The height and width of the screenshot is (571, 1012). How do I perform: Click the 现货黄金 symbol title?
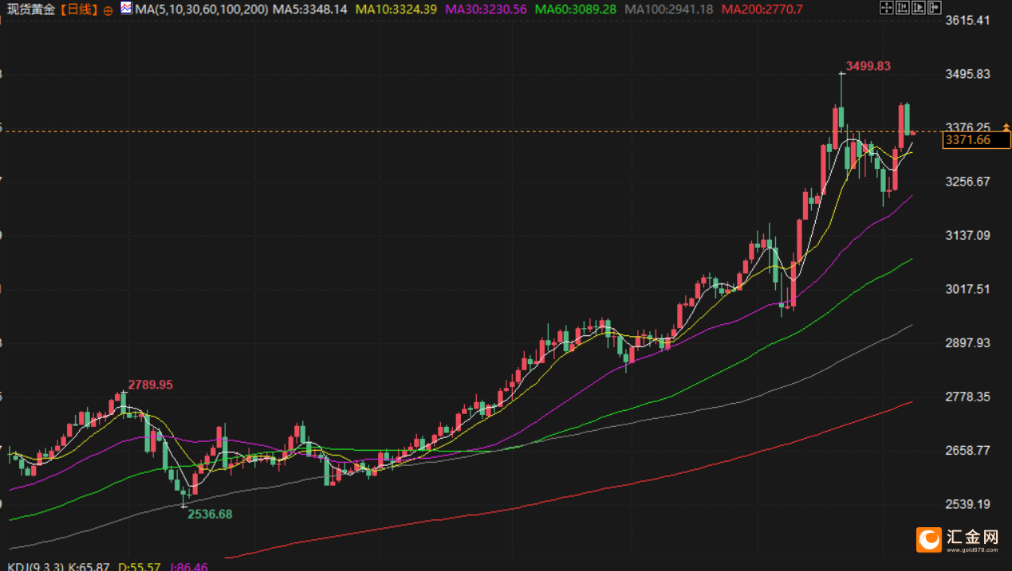click(x=31, y=10)
